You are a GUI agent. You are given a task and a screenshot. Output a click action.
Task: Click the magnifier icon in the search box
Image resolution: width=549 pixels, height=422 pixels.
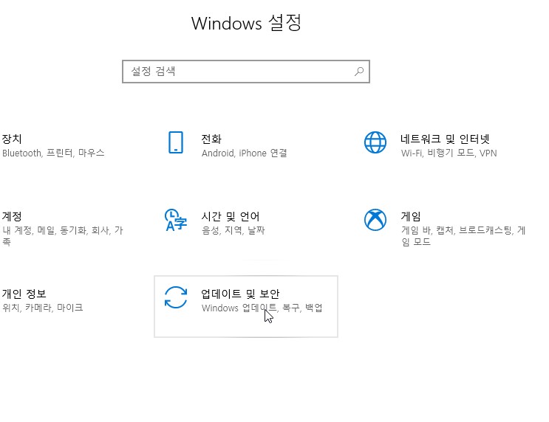click(x=359, y=72)
